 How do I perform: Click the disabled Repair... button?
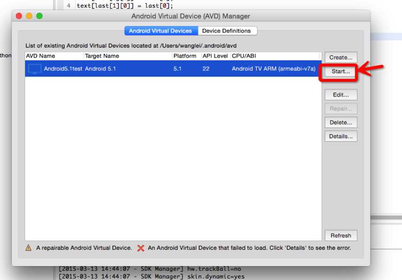tap(341, 109)
